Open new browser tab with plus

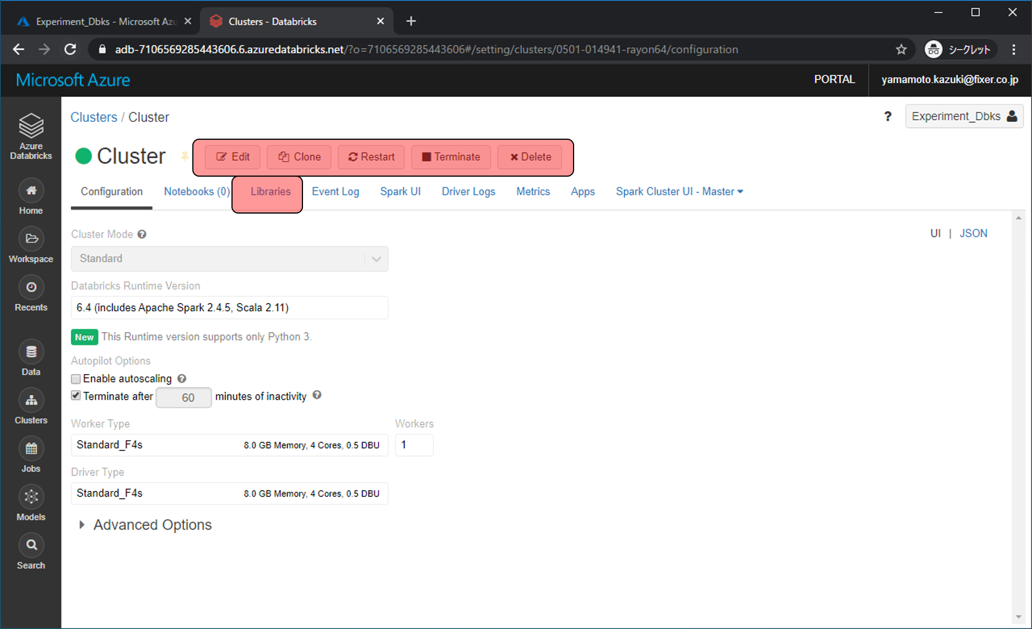pyautogui.click(x=411, y=21)
